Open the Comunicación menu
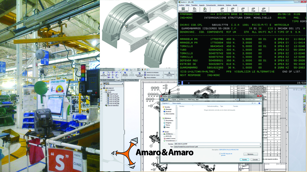This screenshot has height=172, width=307. 211,5
